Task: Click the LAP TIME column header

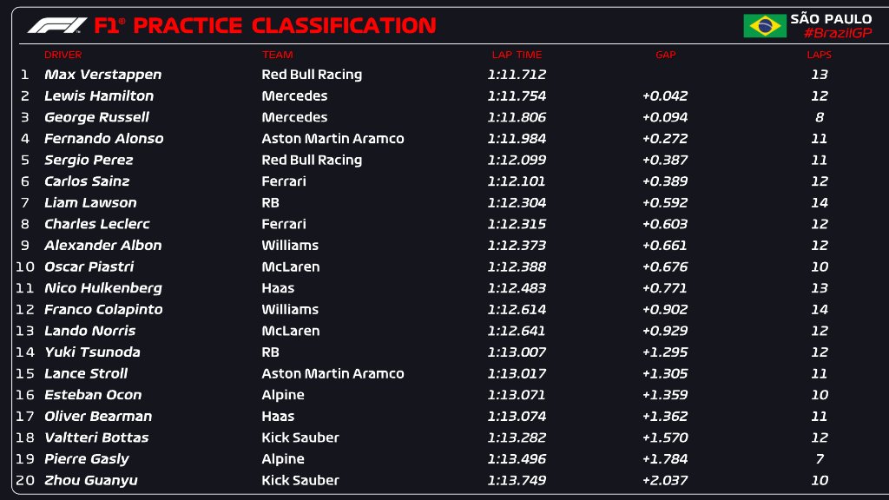Action: click(x=517, y=55)
